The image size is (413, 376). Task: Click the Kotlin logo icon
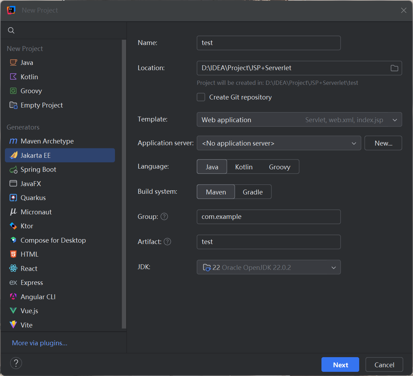pos(13,76)
